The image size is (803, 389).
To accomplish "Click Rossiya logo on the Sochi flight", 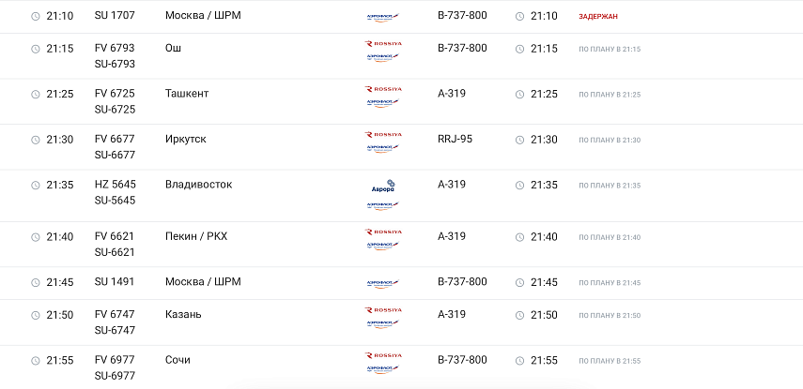I will (383, 356).
